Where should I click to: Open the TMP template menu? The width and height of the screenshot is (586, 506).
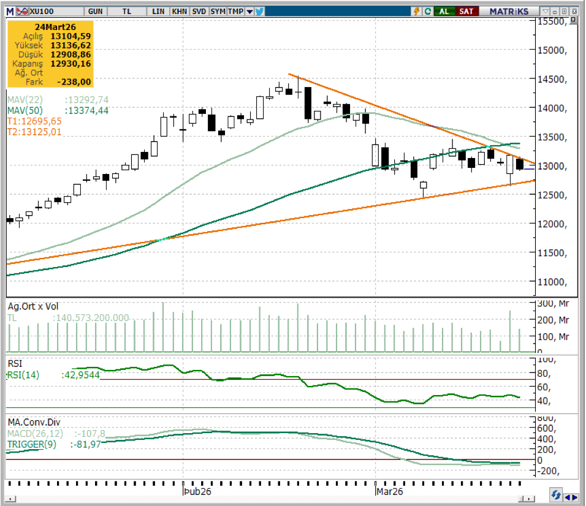[x=236, y=11]
